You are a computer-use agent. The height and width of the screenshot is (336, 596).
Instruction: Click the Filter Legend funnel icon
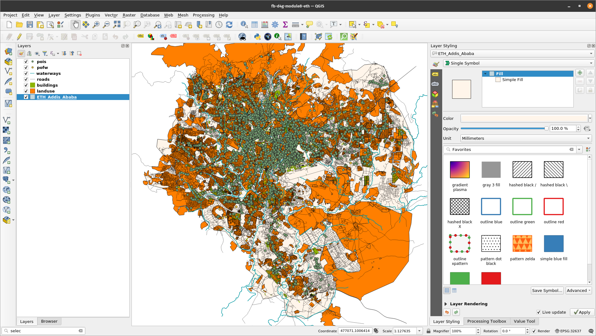(x=45, y=53)
